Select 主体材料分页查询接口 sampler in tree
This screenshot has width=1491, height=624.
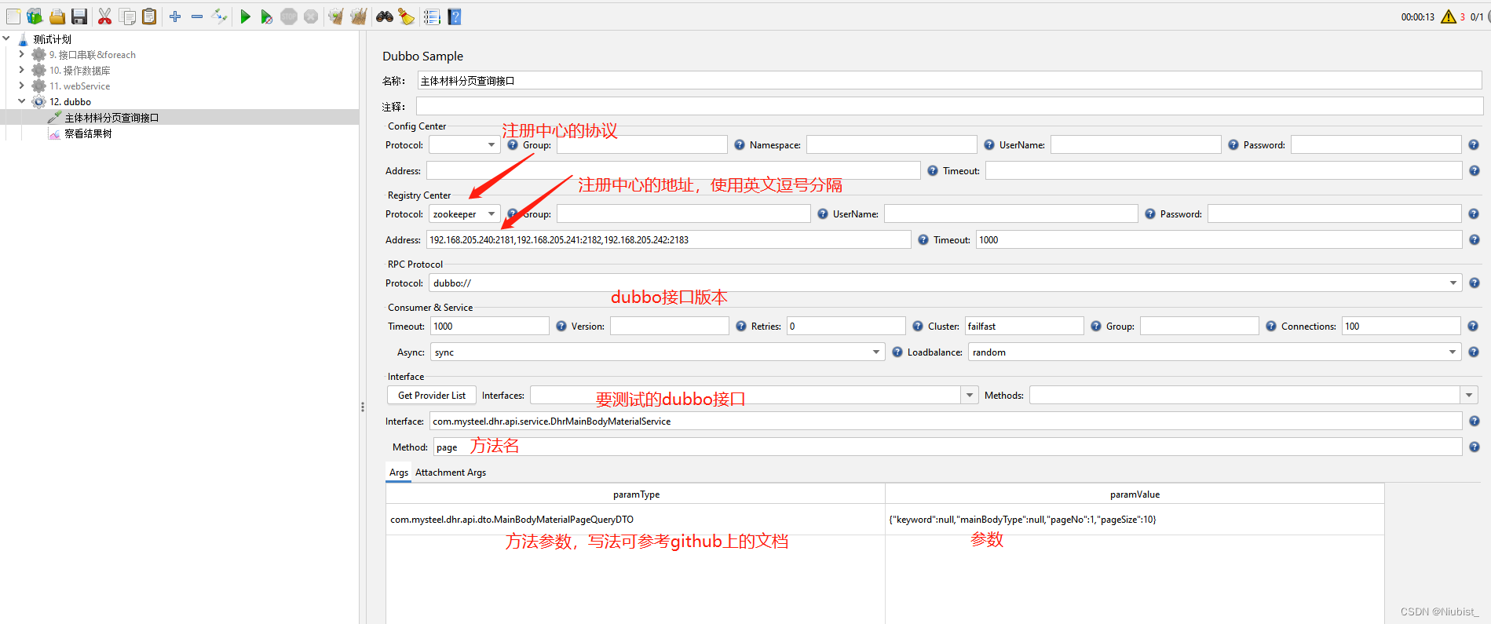coord(111,118)
